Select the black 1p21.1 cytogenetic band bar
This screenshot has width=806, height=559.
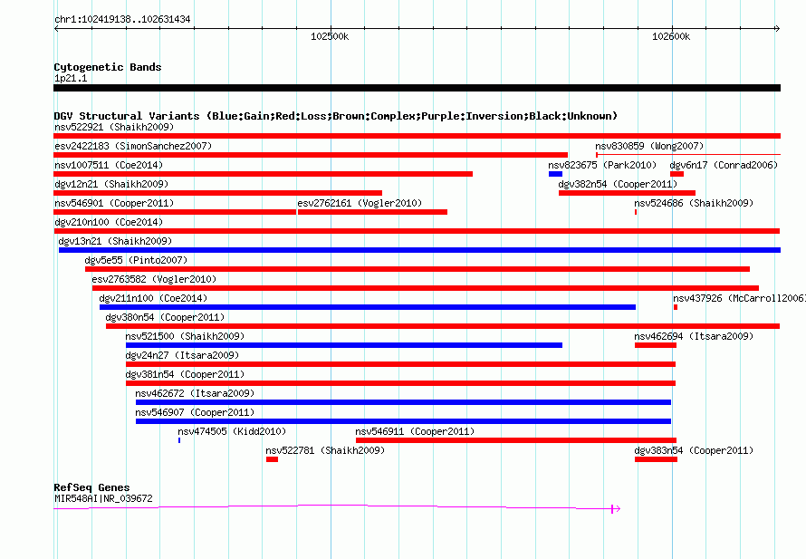click(x=417, y=88)
